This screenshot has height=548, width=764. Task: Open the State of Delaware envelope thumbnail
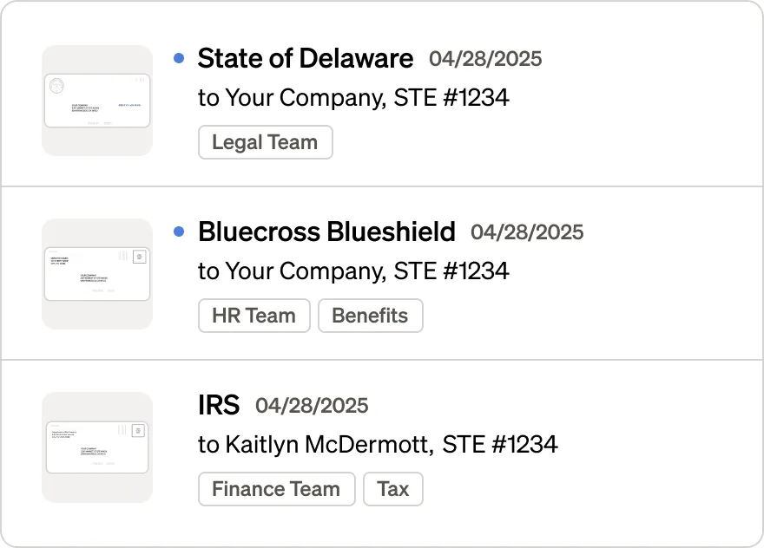point(96,101)
